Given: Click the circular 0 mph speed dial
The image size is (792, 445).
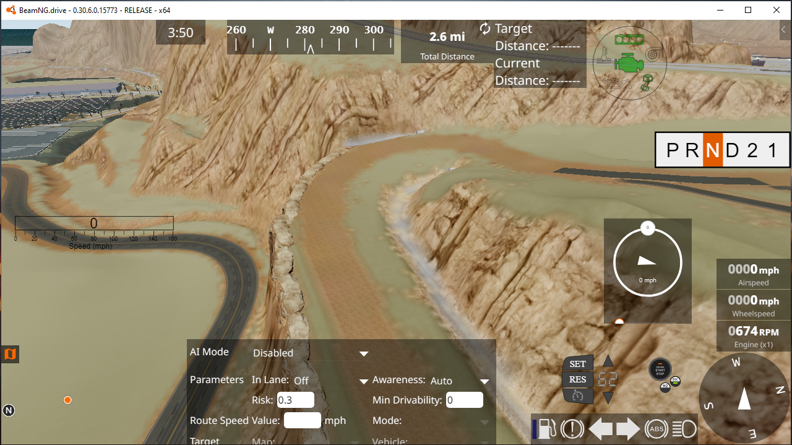Looking at the screenshot, I should pos(648,262).
